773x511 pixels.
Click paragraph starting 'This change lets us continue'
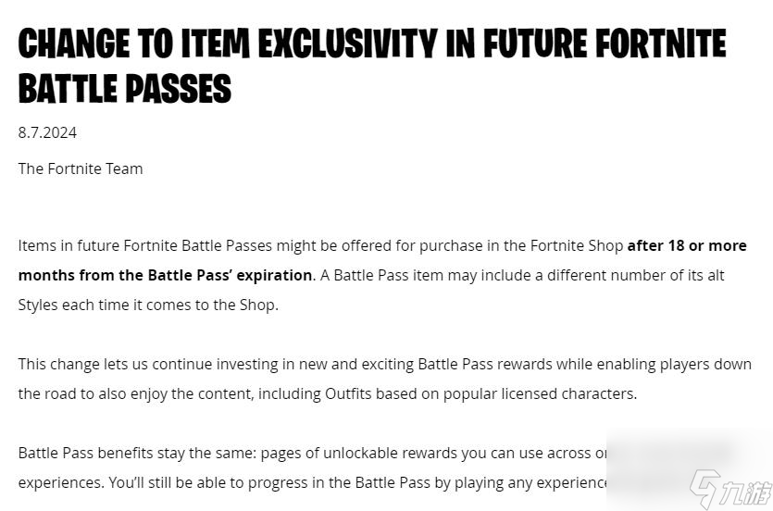pos(385,379)
